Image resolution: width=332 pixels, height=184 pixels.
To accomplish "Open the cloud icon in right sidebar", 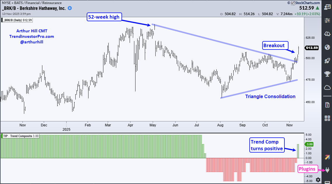I will 327,87.
